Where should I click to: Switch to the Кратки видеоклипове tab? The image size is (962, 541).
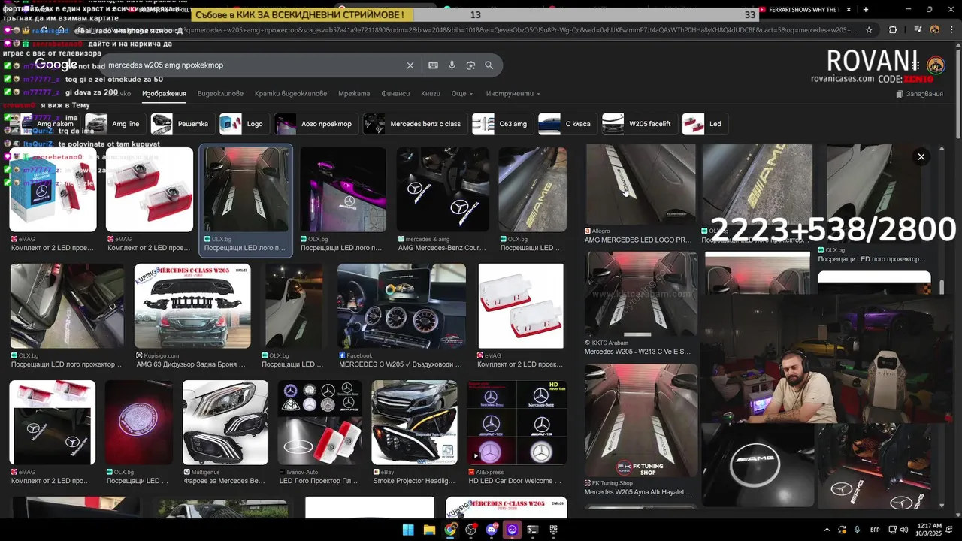point(291,94)
